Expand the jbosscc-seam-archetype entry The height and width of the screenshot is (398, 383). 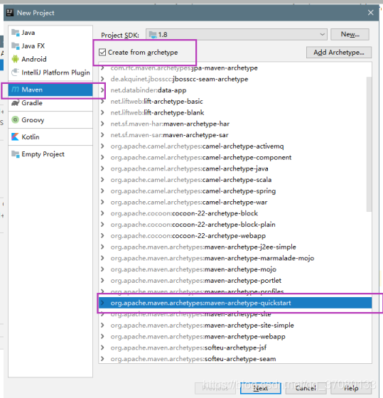pos(102,79)
